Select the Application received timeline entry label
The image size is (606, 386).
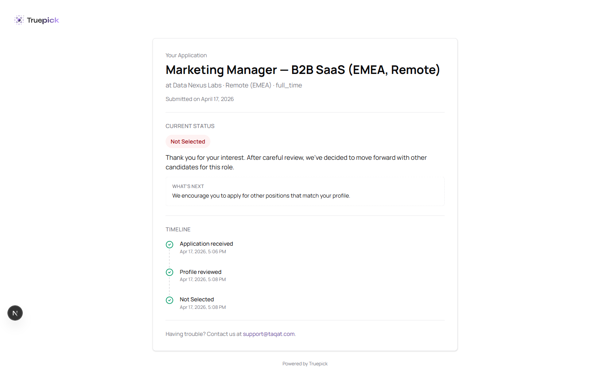tap(206, 244)
